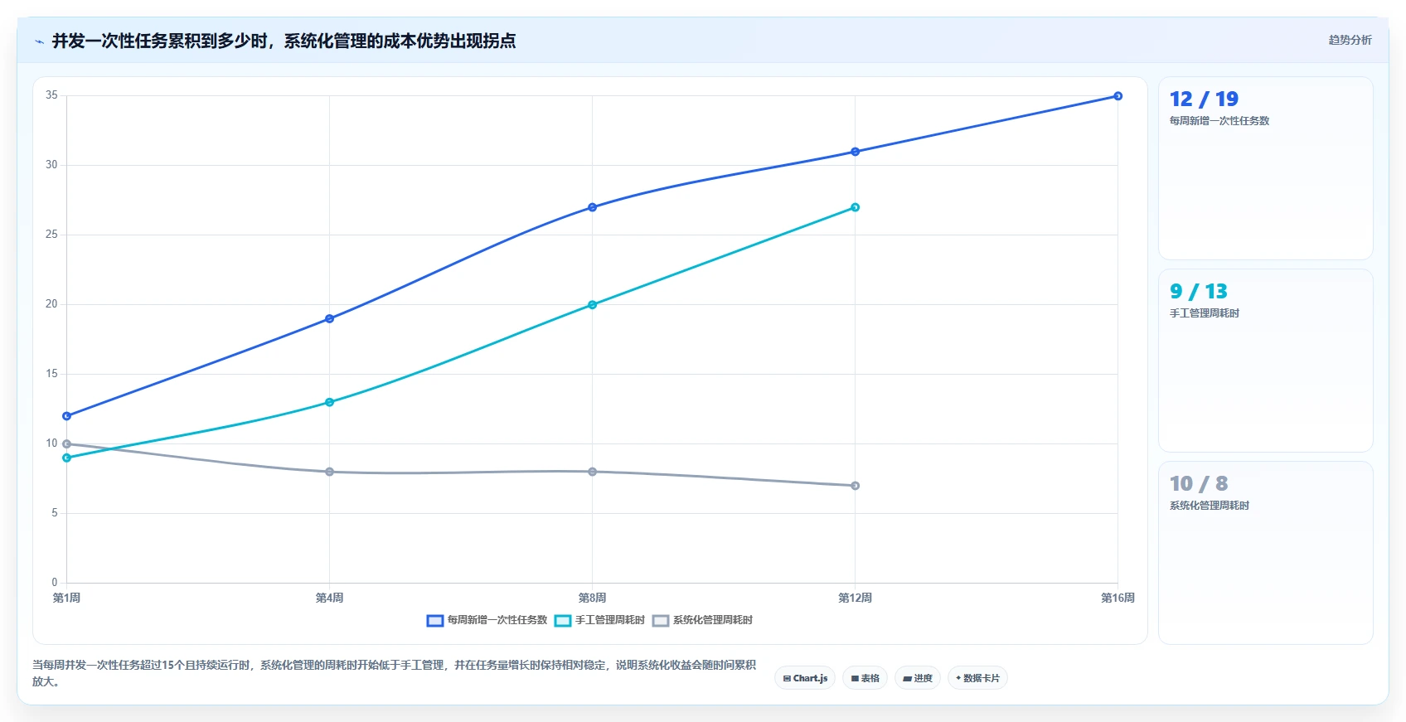1406x722 pixels.
Task: Click the 系统化管理周耗时 card label
Action: coord(1210,506)
